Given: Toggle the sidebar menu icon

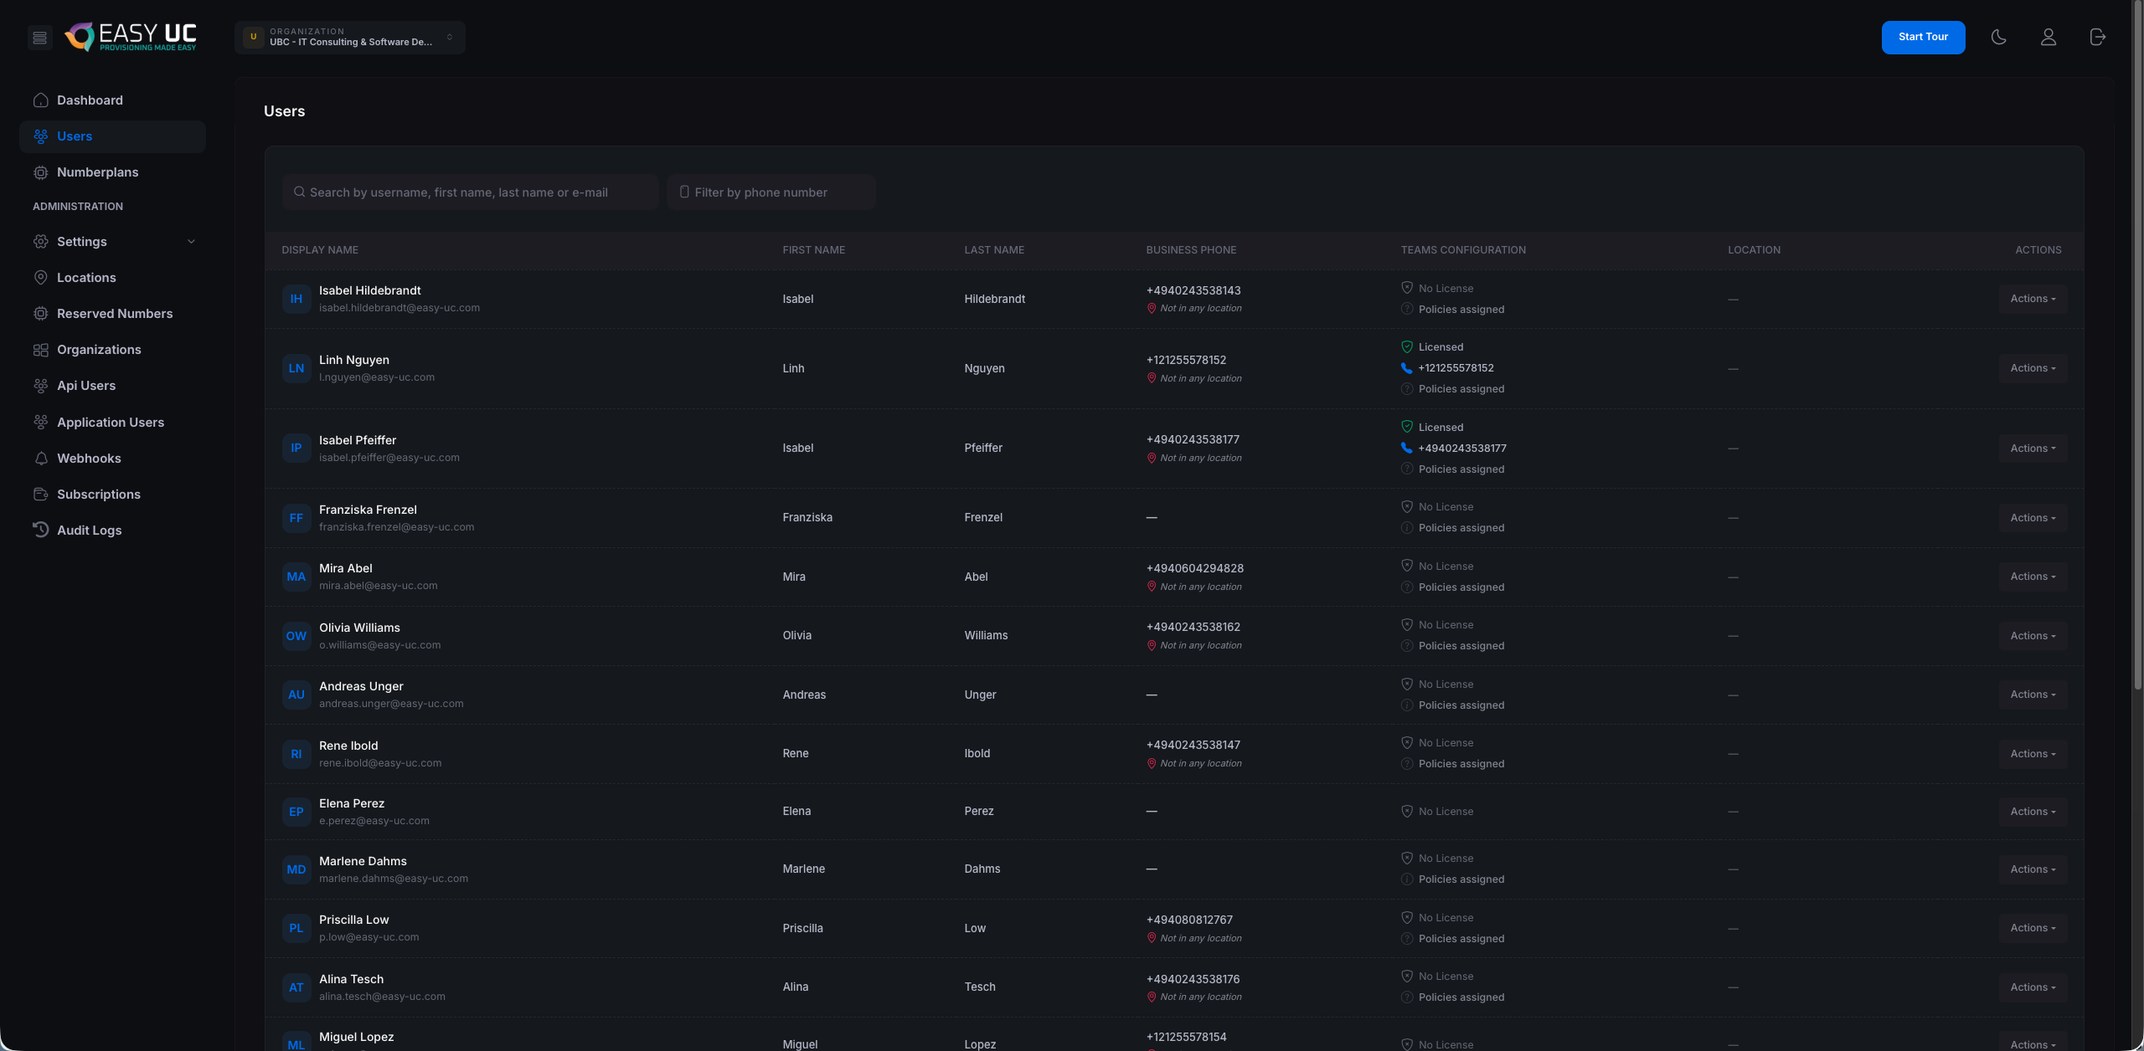Looking at the screenshot, I should 39,38.
